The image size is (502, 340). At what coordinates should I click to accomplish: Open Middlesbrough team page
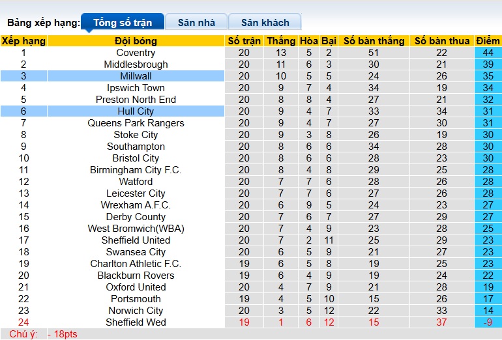[x=136, y=64]
